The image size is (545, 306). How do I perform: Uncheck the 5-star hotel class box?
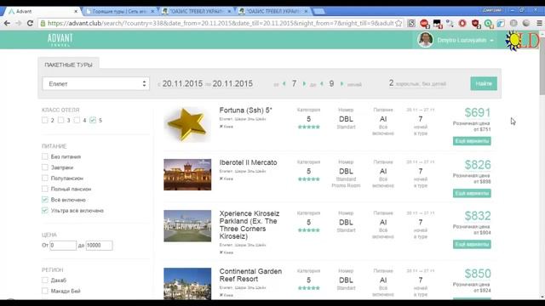click(93, 120)
